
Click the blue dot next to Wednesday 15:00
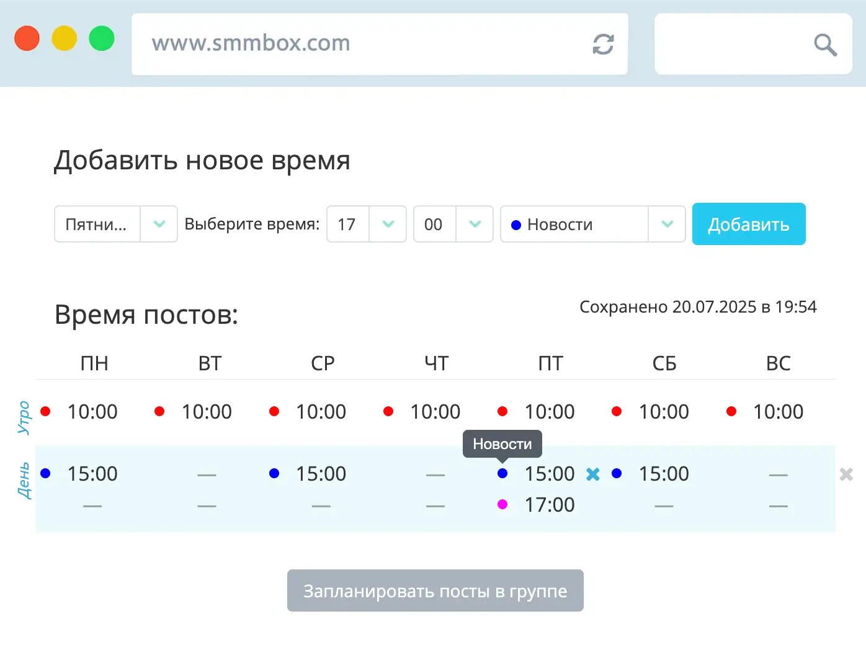(x=274, y=473)
